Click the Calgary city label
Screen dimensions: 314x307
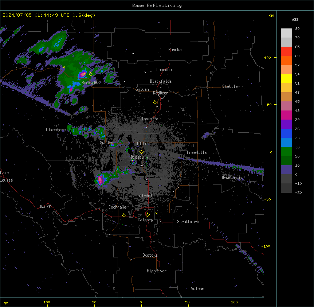tap(145, 220)
